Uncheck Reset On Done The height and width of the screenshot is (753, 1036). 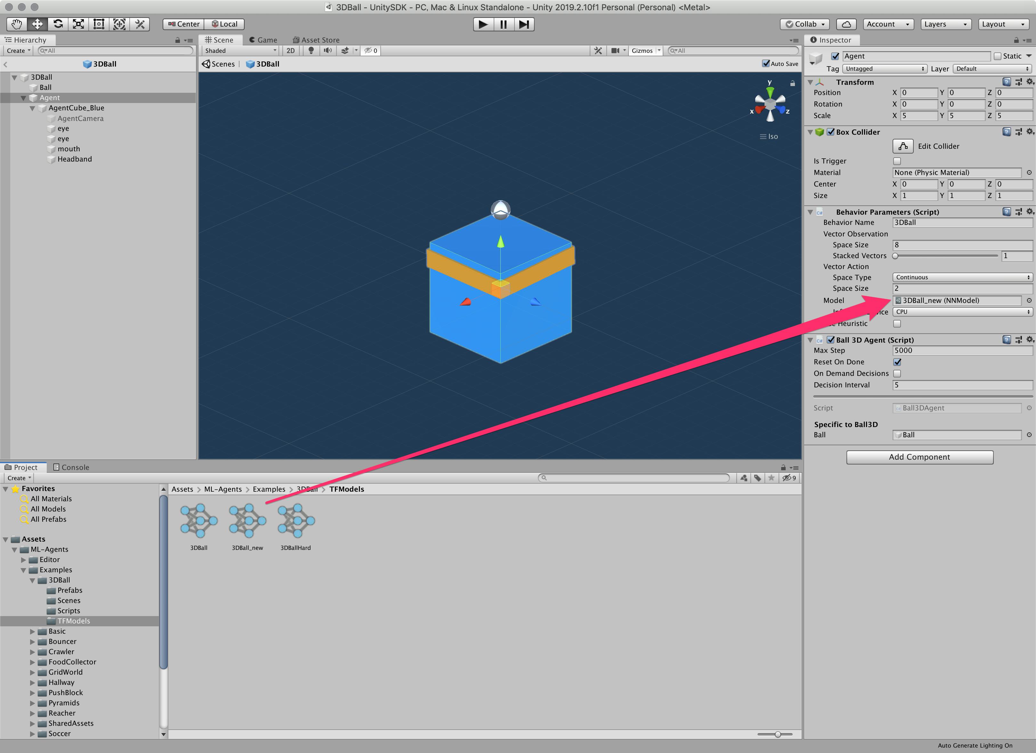(897, 362)
